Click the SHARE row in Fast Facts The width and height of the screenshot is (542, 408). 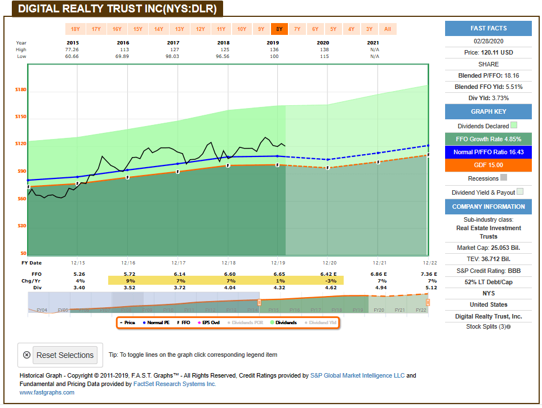tap(488, 64)
